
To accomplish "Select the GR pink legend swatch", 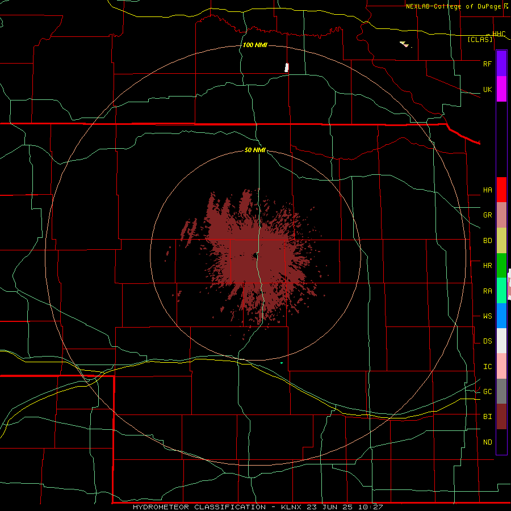I will click(x=501, y=215).
